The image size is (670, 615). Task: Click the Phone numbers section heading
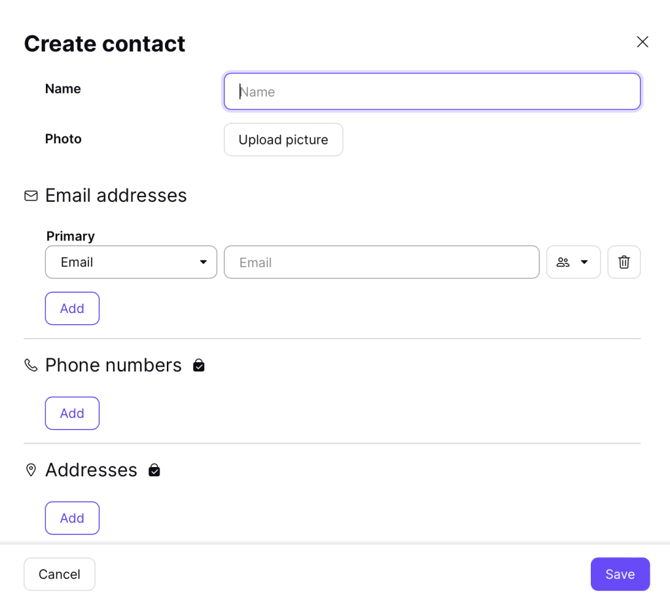pyautogui.click(x=113, y=365)
